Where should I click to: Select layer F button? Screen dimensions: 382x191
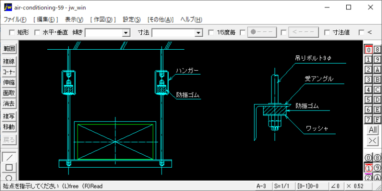pyautogui.click(x=377, y=119)
